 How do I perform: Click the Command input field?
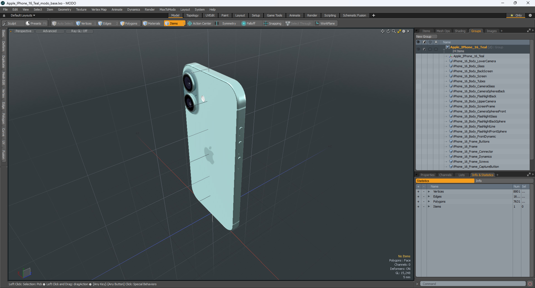[x=473, y=284]
